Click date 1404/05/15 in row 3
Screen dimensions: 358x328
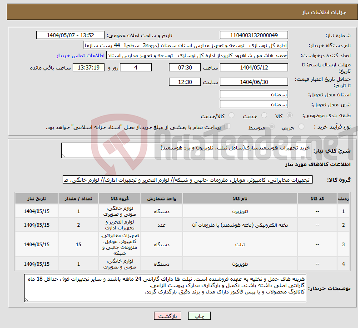click(x=36, y=244)
